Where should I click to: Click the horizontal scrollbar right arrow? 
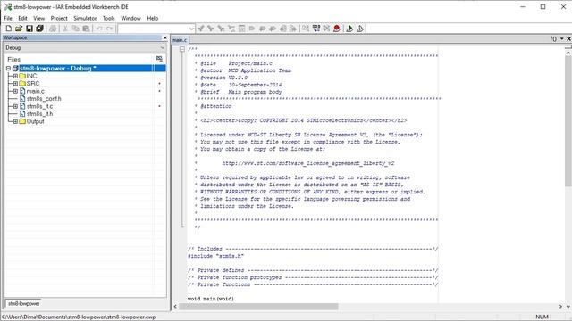(560, 307)
